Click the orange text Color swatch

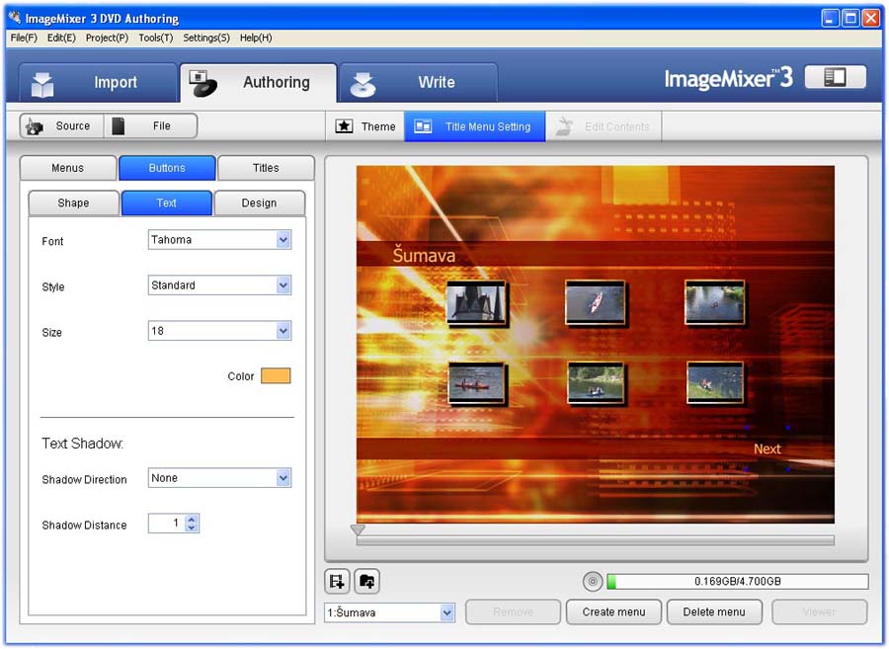[x=276, y=376]
